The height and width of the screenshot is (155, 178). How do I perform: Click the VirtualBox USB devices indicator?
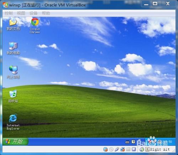click(117, 149)
